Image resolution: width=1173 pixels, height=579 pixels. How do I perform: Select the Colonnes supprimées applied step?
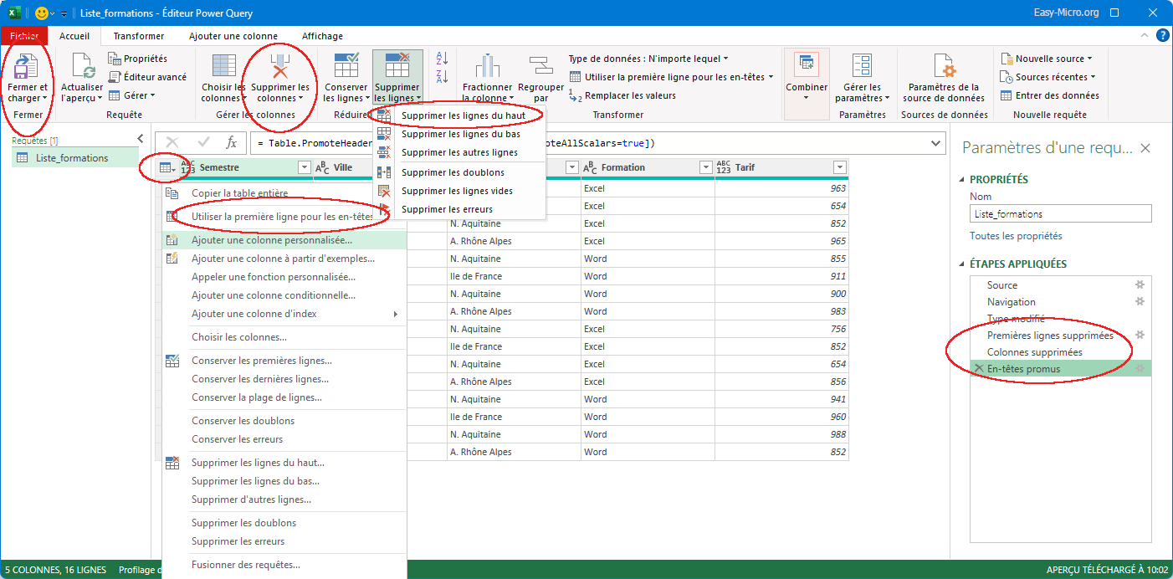[1034, 352]
